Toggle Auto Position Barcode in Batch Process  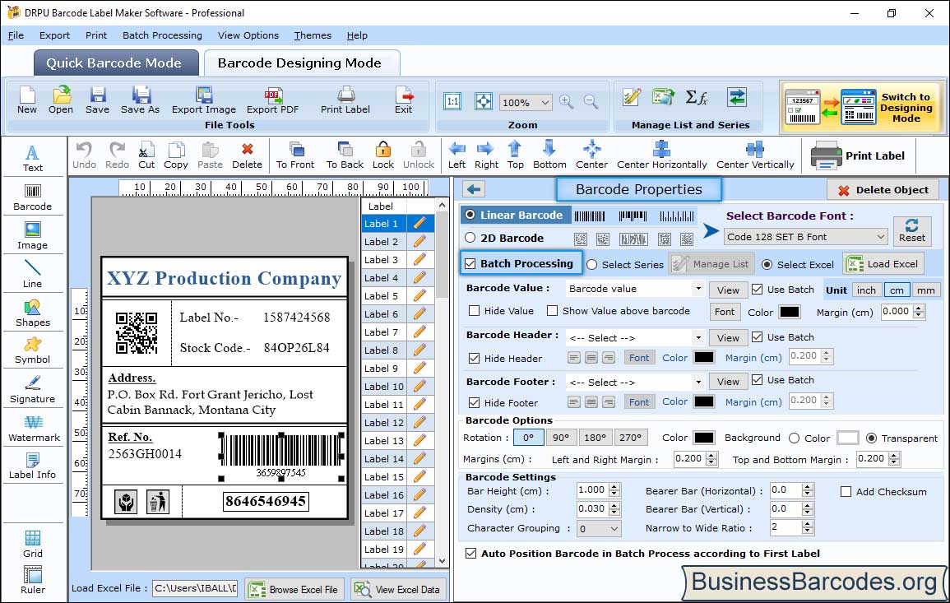470,554
